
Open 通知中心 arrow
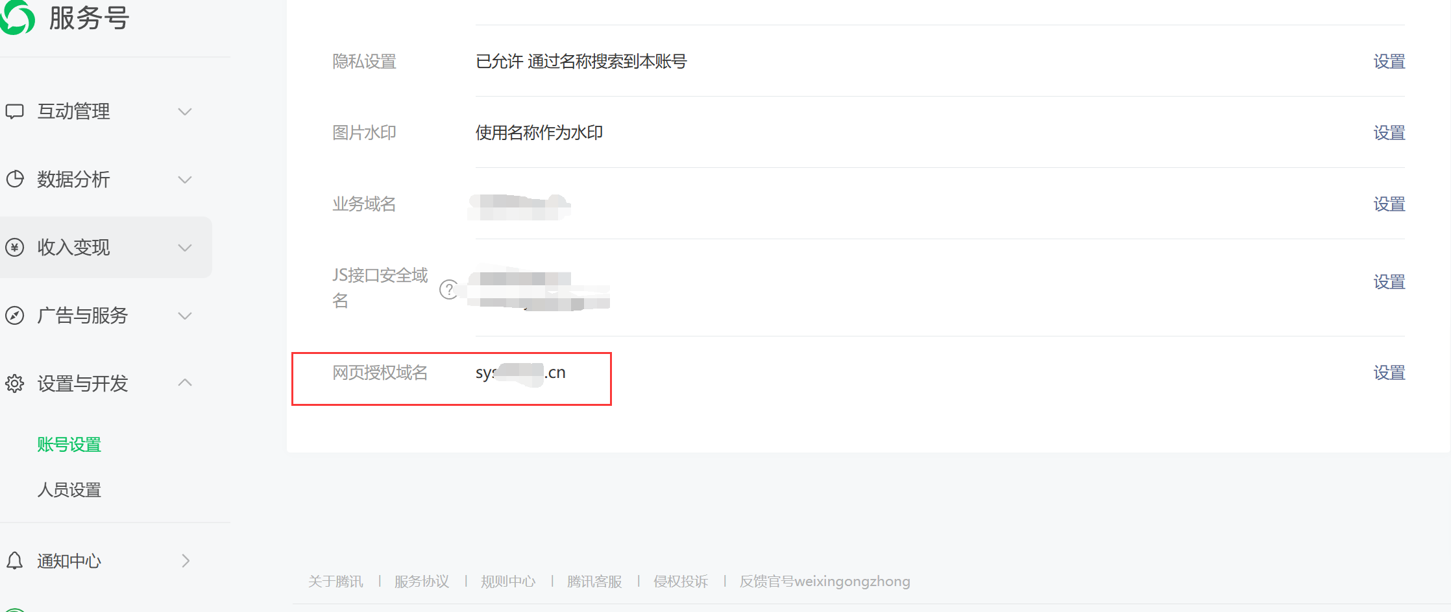tap(186, 561)
